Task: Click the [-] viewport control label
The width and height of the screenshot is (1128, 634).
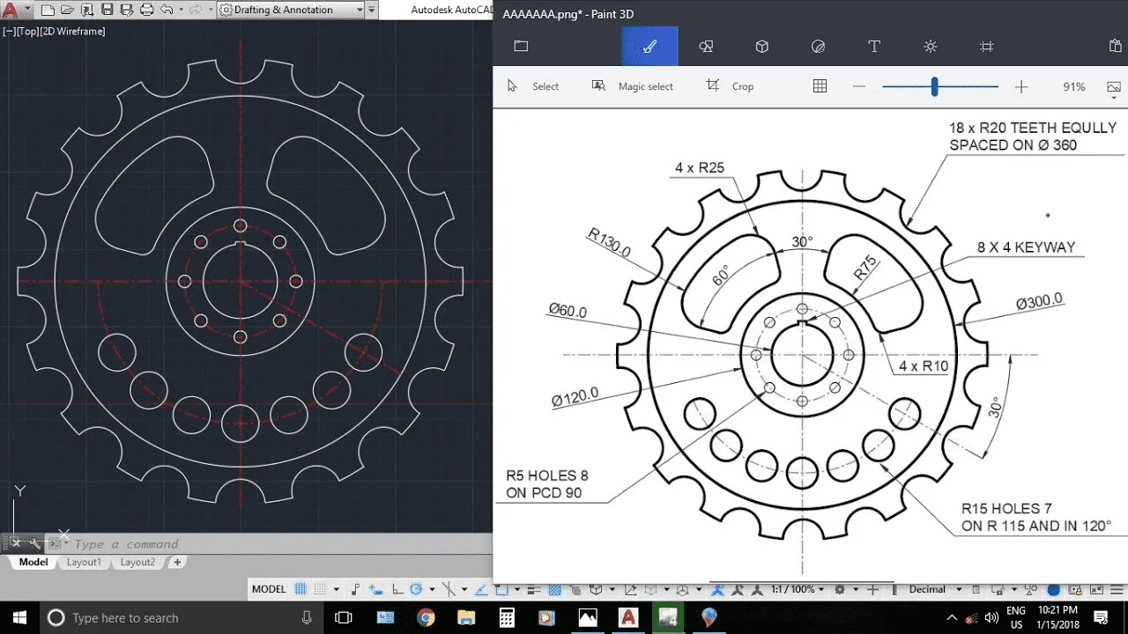Action: (x=8, y=32)
